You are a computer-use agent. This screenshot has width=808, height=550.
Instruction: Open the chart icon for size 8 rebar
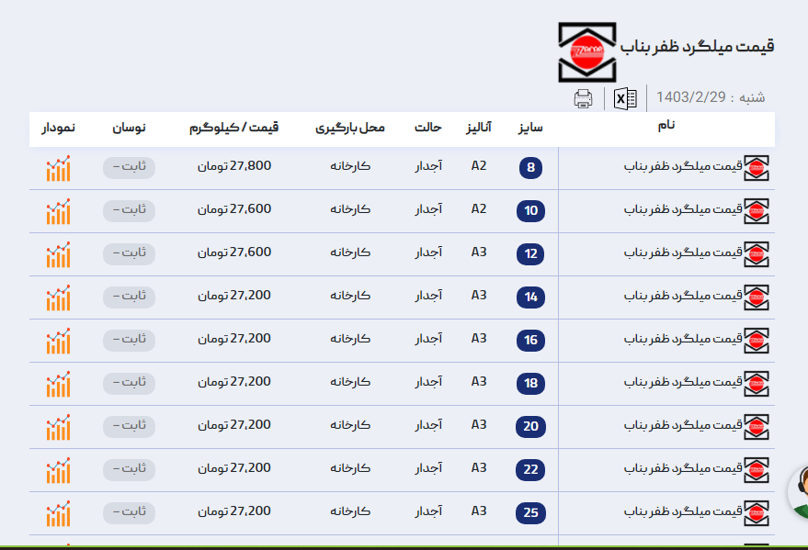(x=58, y=168)
